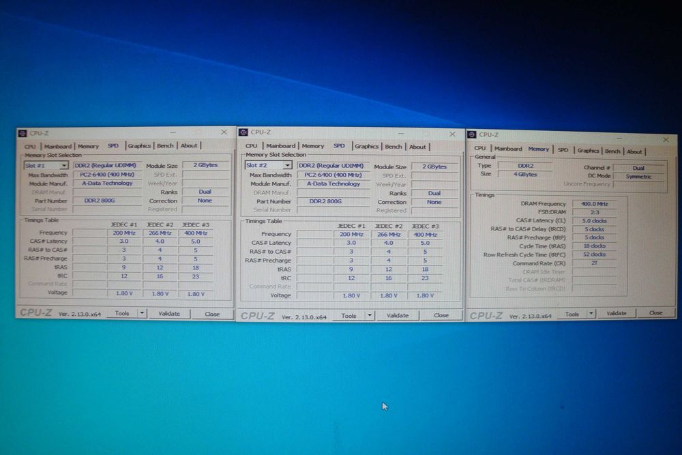Select the Memory tab in the middle window
Viewport: 682px width, 455px height.
coord(313,146)
